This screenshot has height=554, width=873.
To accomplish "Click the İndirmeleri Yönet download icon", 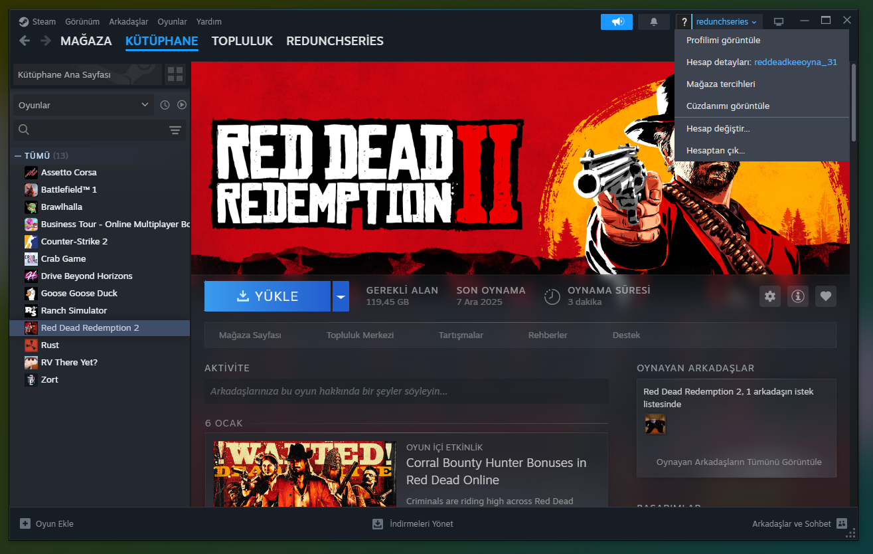I will [x=378, y=523].
